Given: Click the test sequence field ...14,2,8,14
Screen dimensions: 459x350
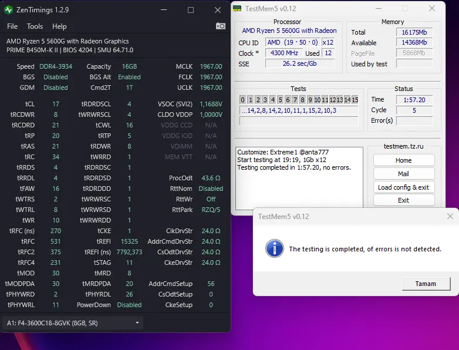Looking at the screenshot, I should pyautogui.click(x=299, y=110).
